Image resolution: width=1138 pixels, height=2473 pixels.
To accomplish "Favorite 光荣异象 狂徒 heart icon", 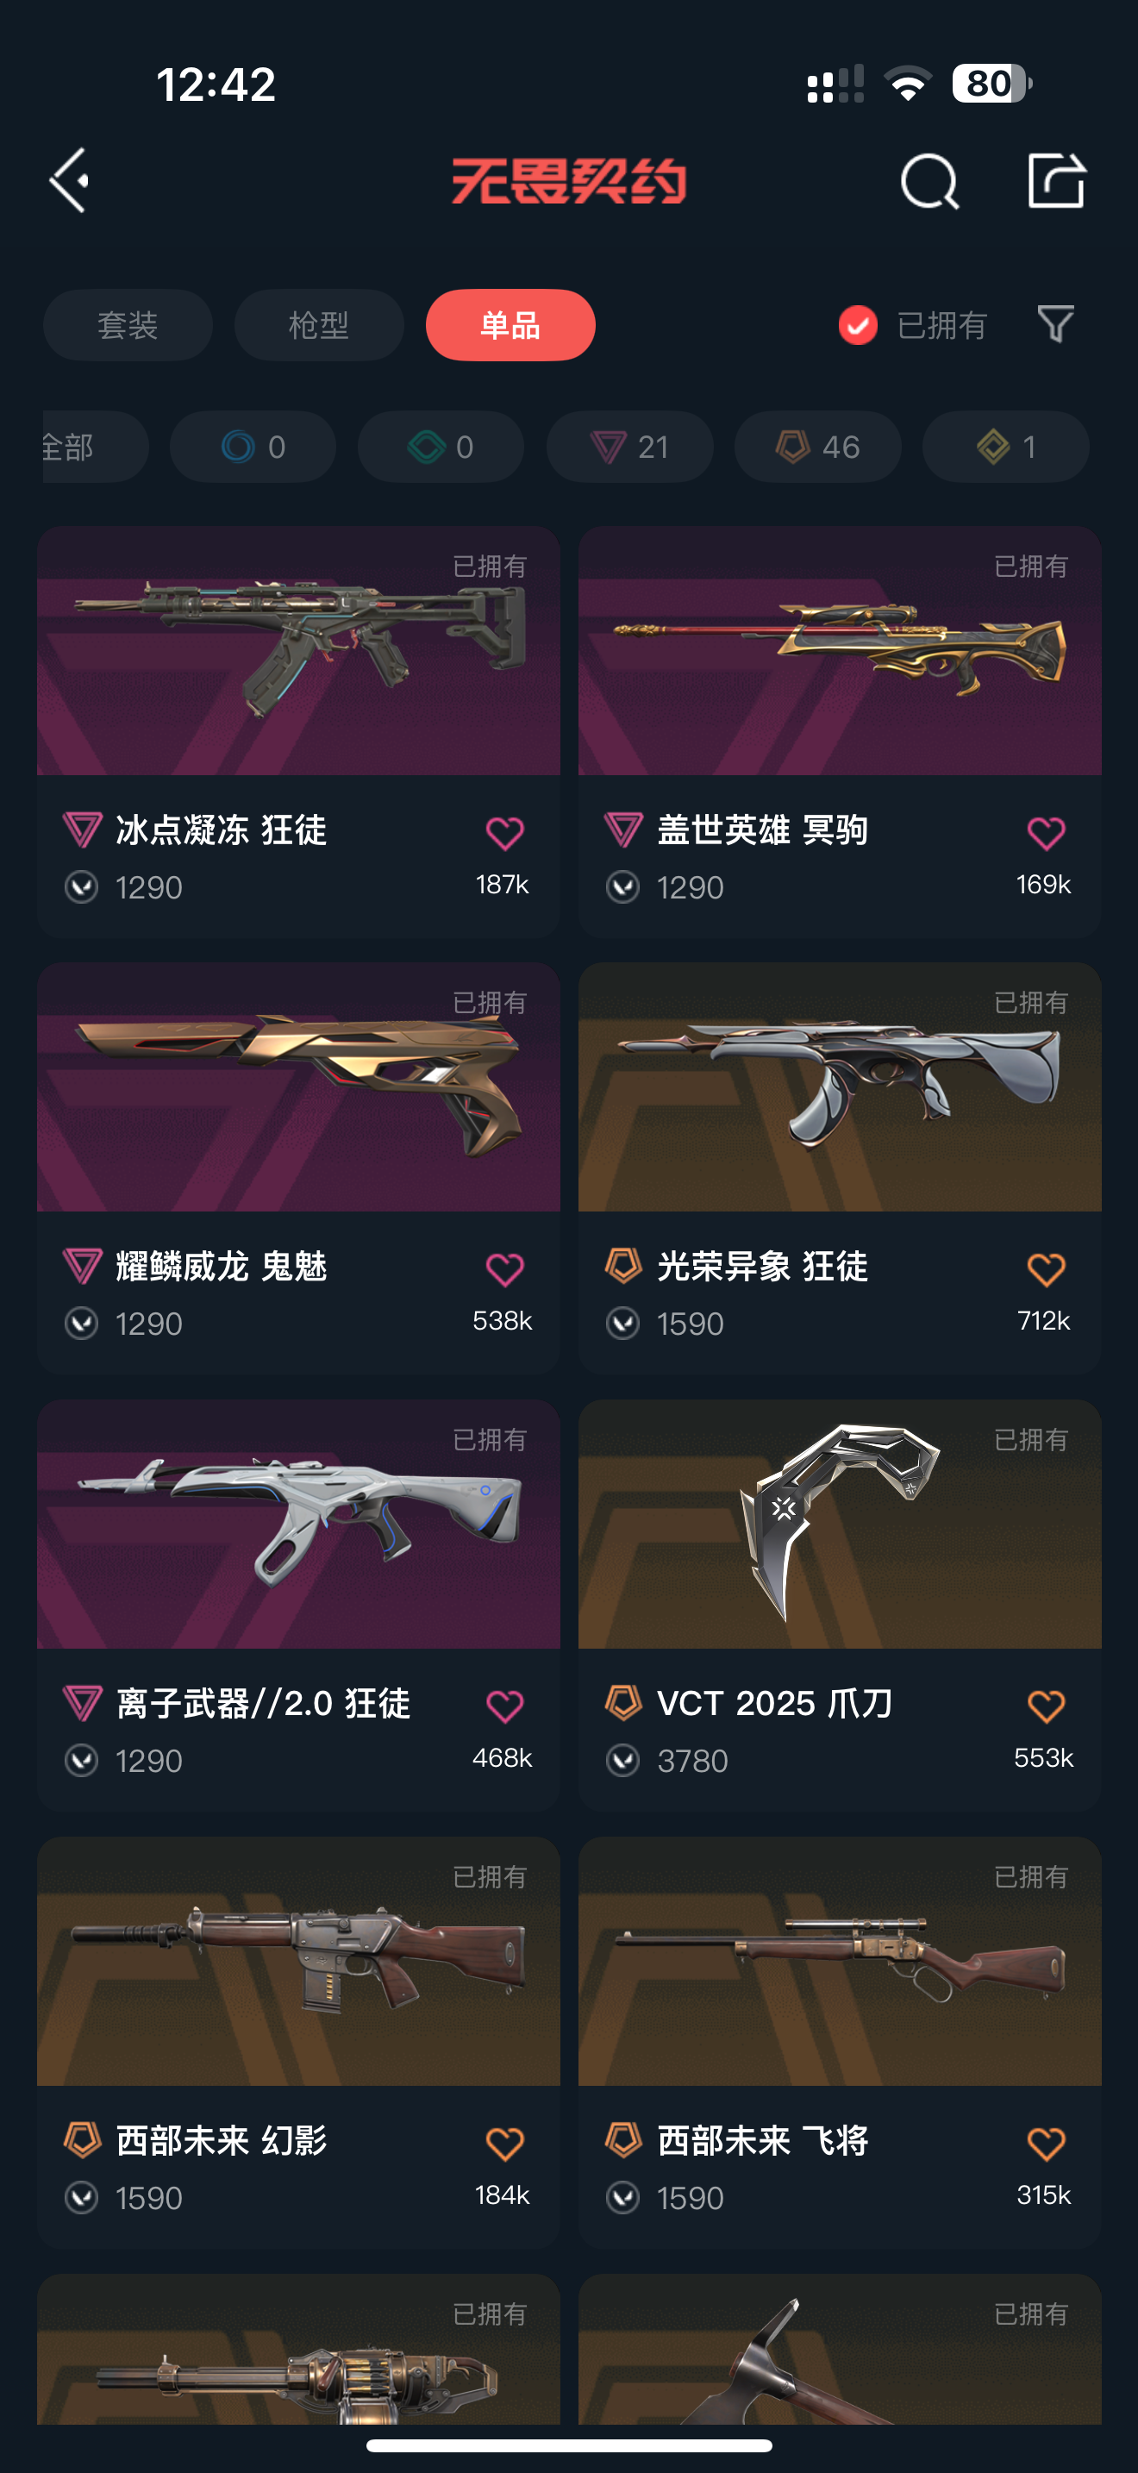I will click(1046, 1269).
